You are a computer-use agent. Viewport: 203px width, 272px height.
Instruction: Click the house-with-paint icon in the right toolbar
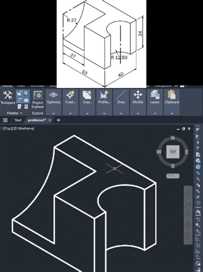pyautogui.click(x=198, y=211)
